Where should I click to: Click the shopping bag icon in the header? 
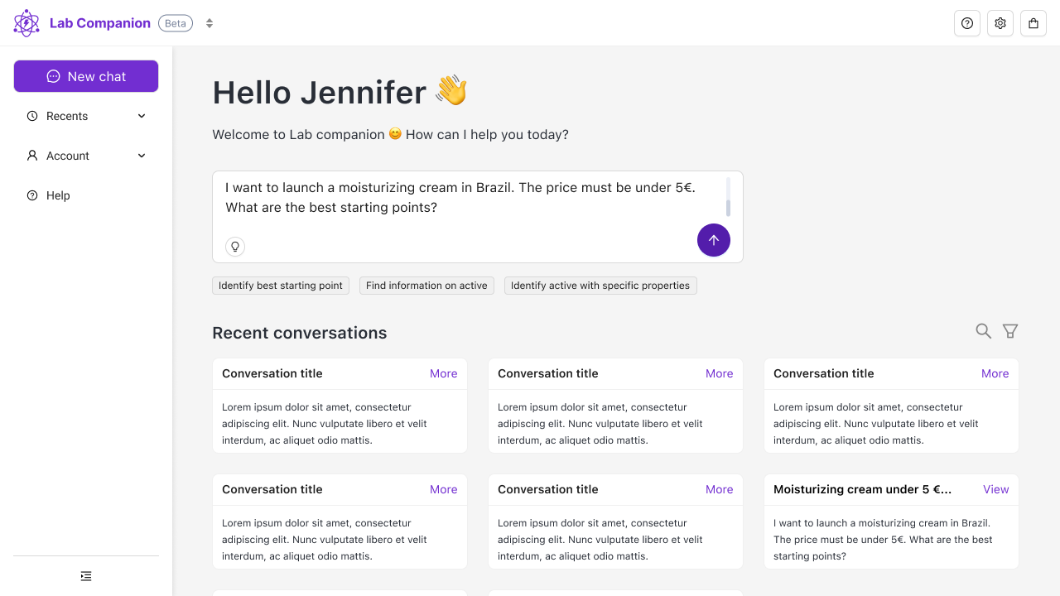coord(1033,23)
